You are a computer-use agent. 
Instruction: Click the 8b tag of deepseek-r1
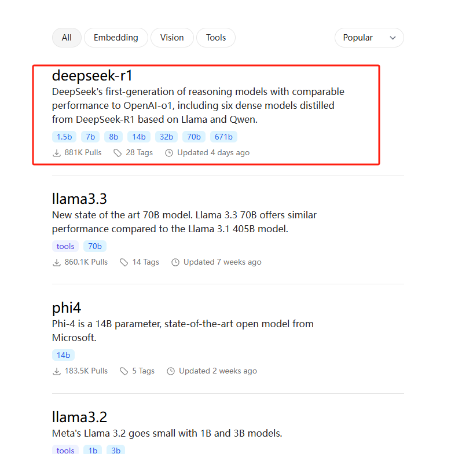point(113,137)
